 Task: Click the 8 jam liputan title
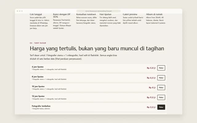(38, 77)
